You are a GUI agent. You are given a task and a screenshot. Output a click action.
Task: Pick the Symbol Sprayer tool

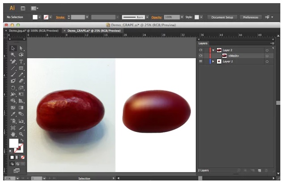(x=13, y=121)
